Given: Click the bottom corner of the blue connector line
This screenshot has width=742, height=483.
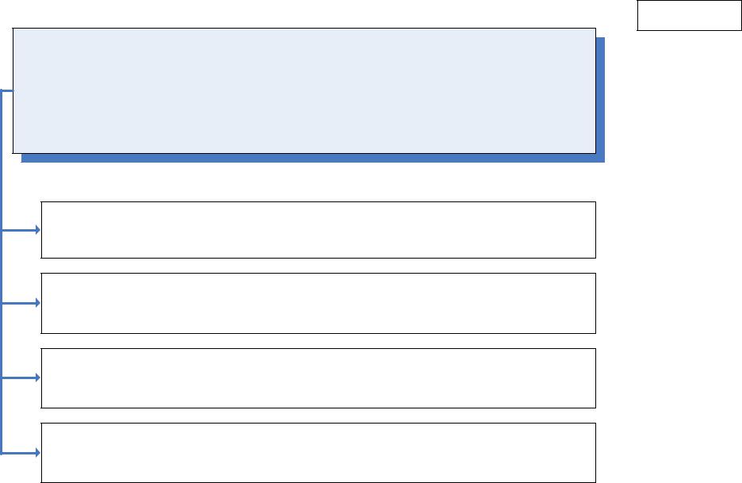Looking at the screenshot, I should point(2,453).
